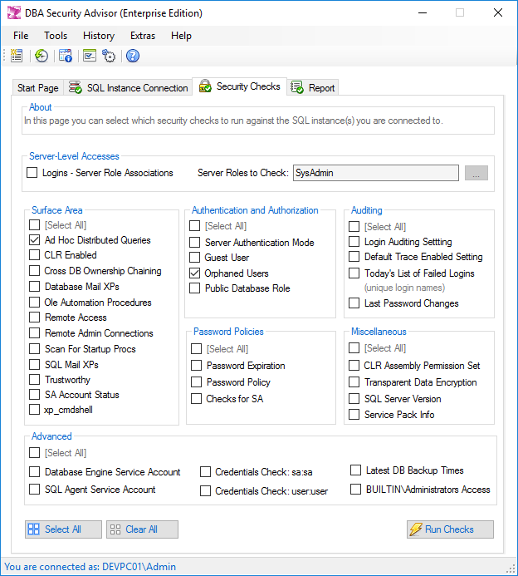Check the xp_cmdshell option
Screen dimensions: 518x576
35,409
